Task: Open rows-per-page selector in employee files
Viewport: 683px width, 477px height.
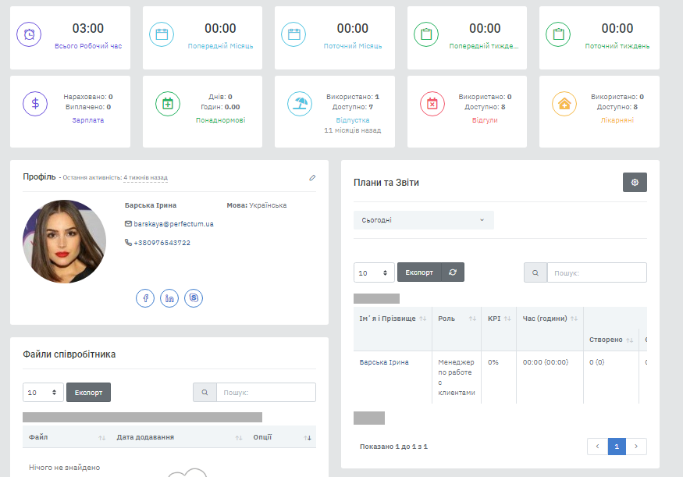Action: (x=43, y=393)
